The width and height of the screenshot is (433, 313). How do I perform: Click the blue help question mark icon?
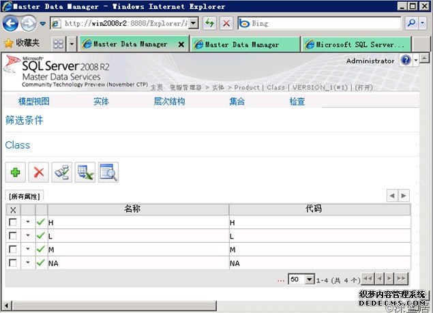coord(406,61)
